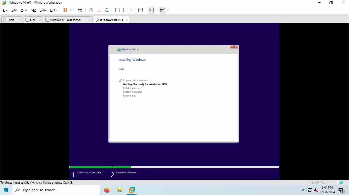Click the blue Installing Windows dialog heading

pos(132,60)
